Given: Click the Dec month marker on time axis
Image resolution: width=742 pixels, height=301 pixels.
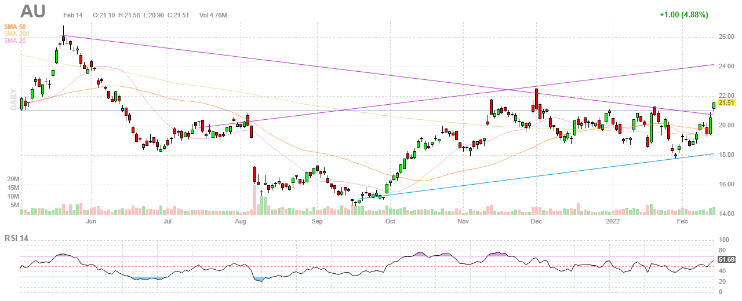Looking at the screenshot, I should coord(536,221).
